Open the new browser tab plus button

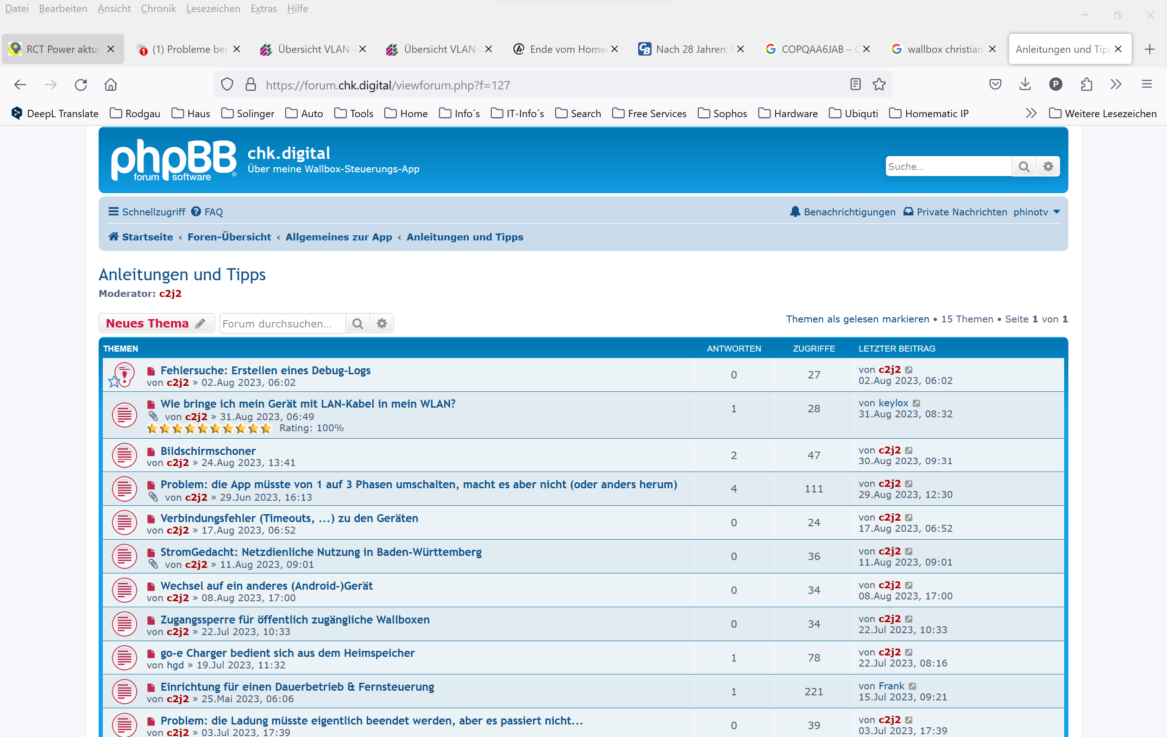click(x=1149, y=49)
